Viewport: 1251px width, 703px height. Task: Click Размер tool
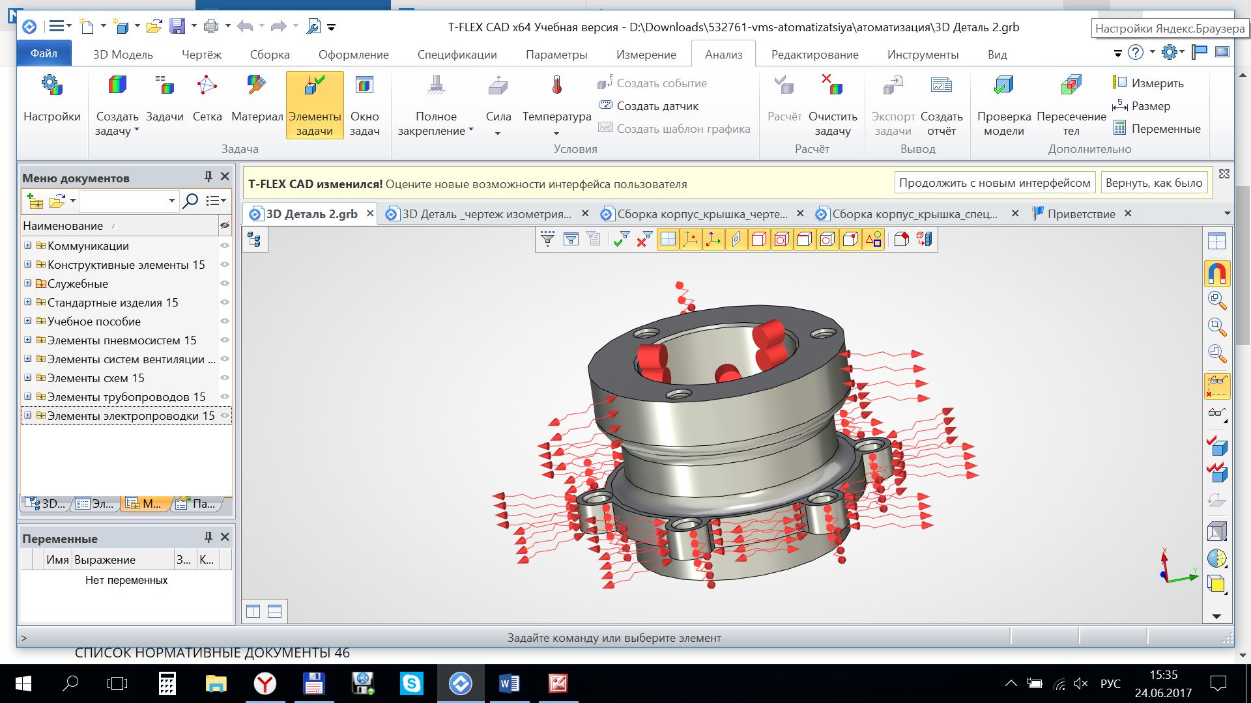tap(1141, 105)
